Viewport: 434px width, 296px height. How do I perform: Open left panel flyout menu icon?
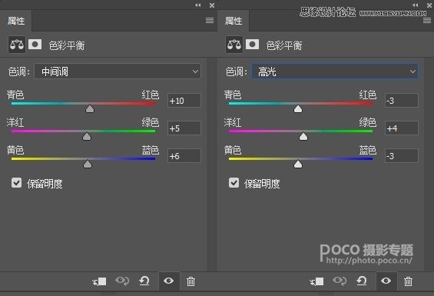click(210, 20)
